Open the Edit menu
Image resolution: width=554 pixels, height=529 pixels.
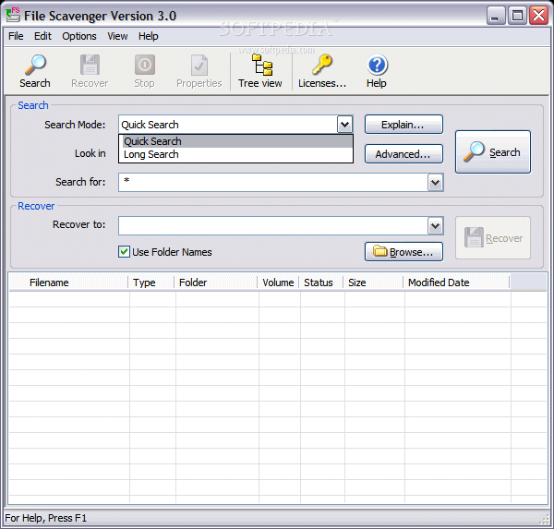point(42,36)
